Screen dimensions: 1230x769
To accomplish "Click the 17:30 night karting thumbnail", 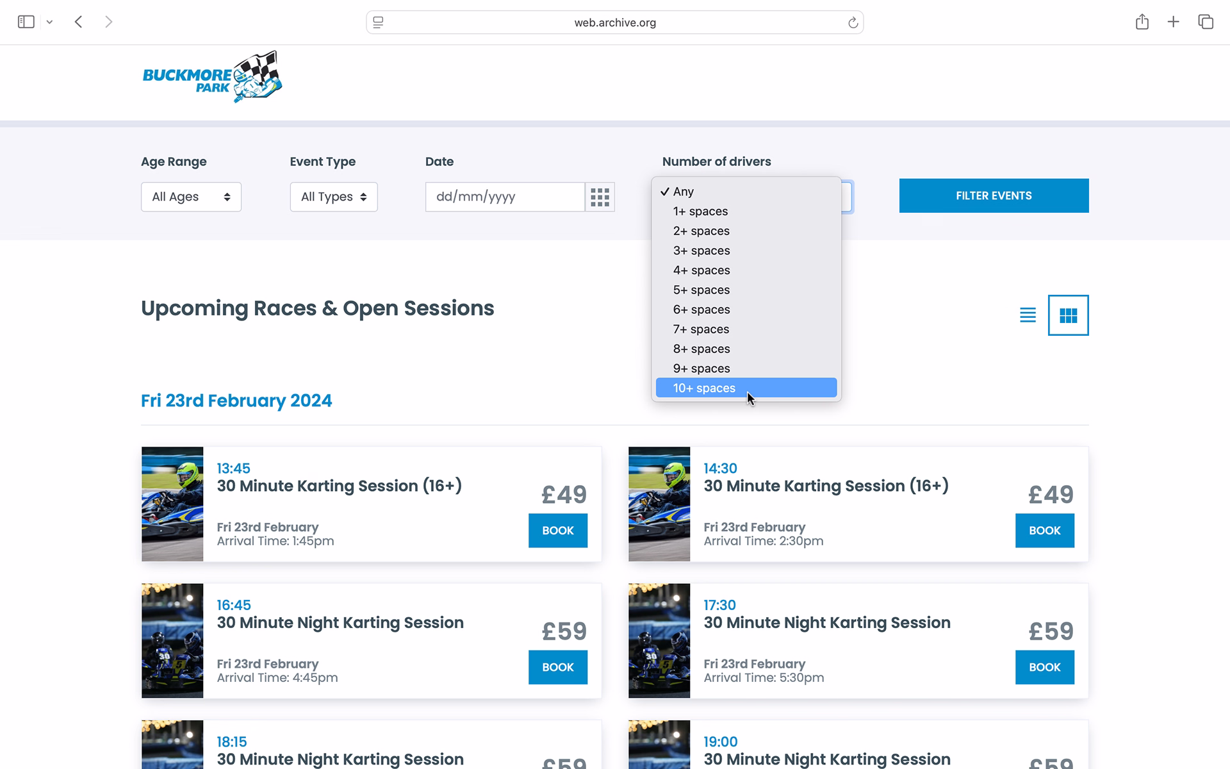I will (659, 641).
